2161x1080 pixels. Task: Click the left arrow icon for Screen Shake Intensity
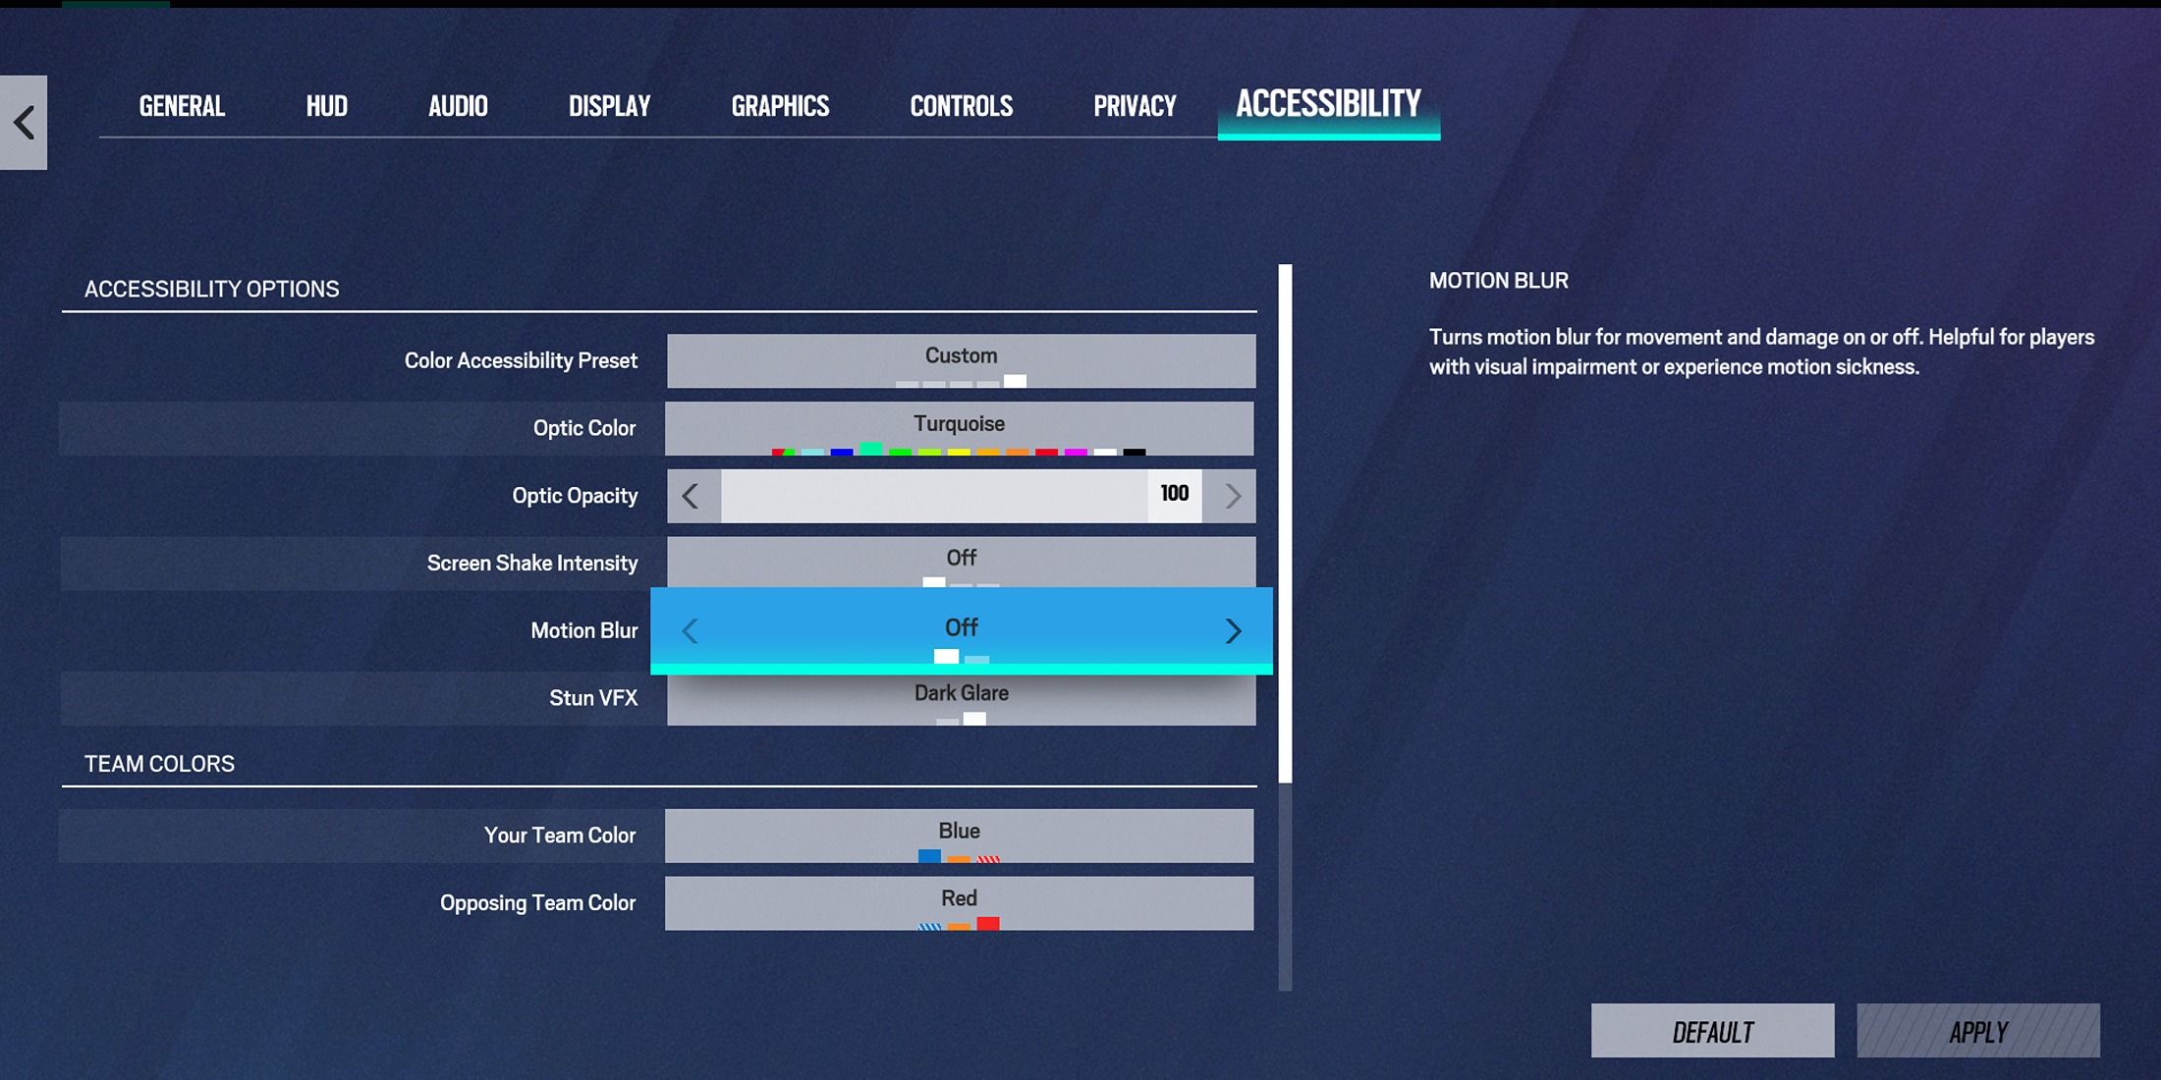[690, 562]
